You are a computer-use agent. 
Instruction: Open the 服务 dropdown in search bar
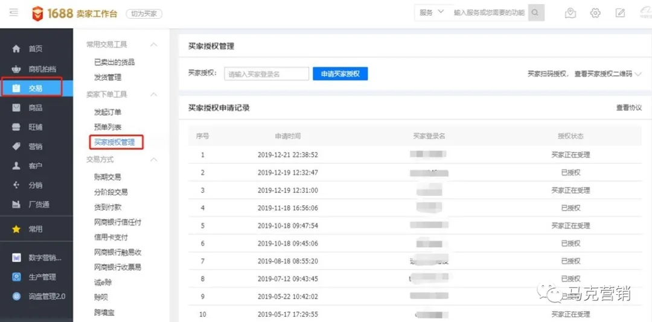432,13
